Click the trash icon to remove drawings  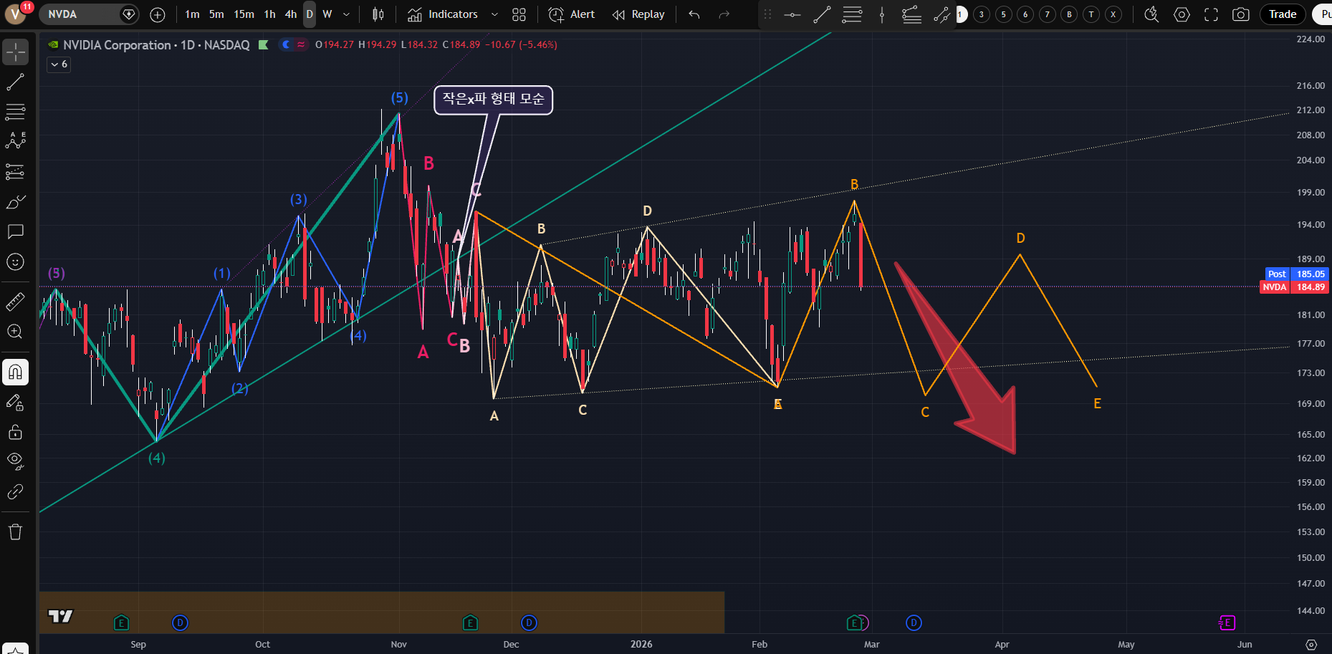(x=15, y=532)
